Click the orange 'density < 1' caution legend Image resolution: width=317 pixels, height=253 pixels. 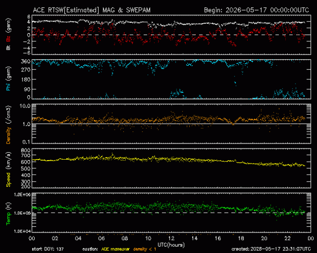tap(144, 249)
